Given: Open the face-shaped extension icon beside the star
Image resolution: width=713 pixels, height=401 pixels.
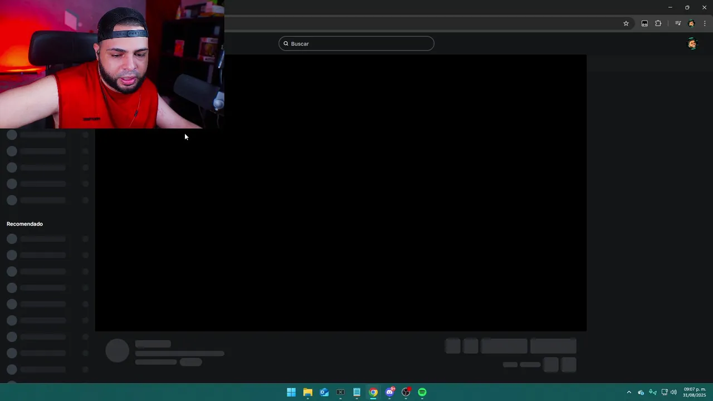Looking at the screenshot, I should [644, 23].
